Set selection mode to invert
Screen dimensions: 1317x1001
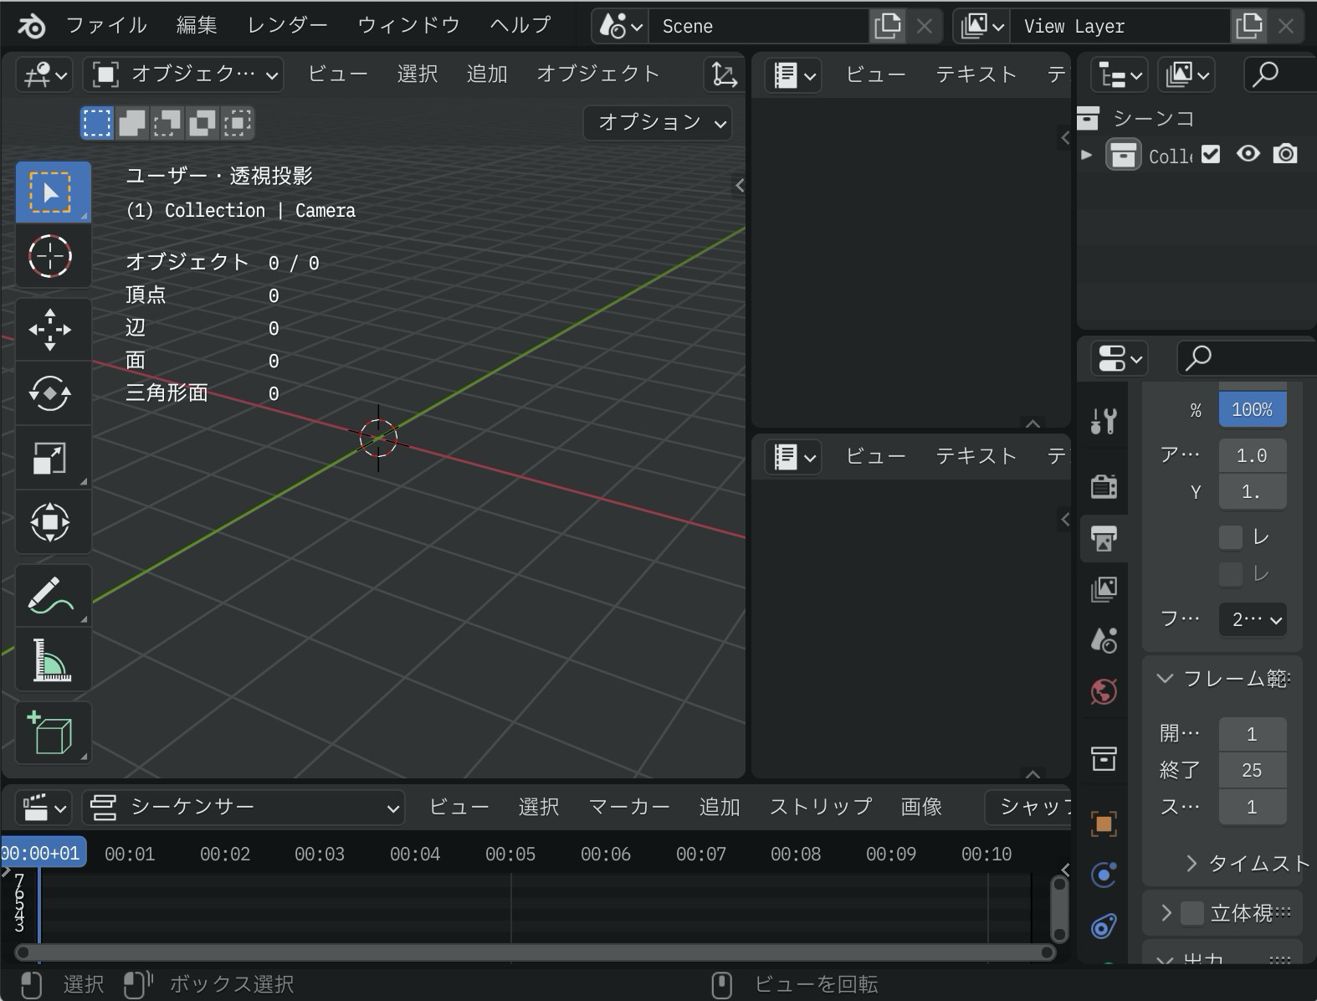(202, 123)
